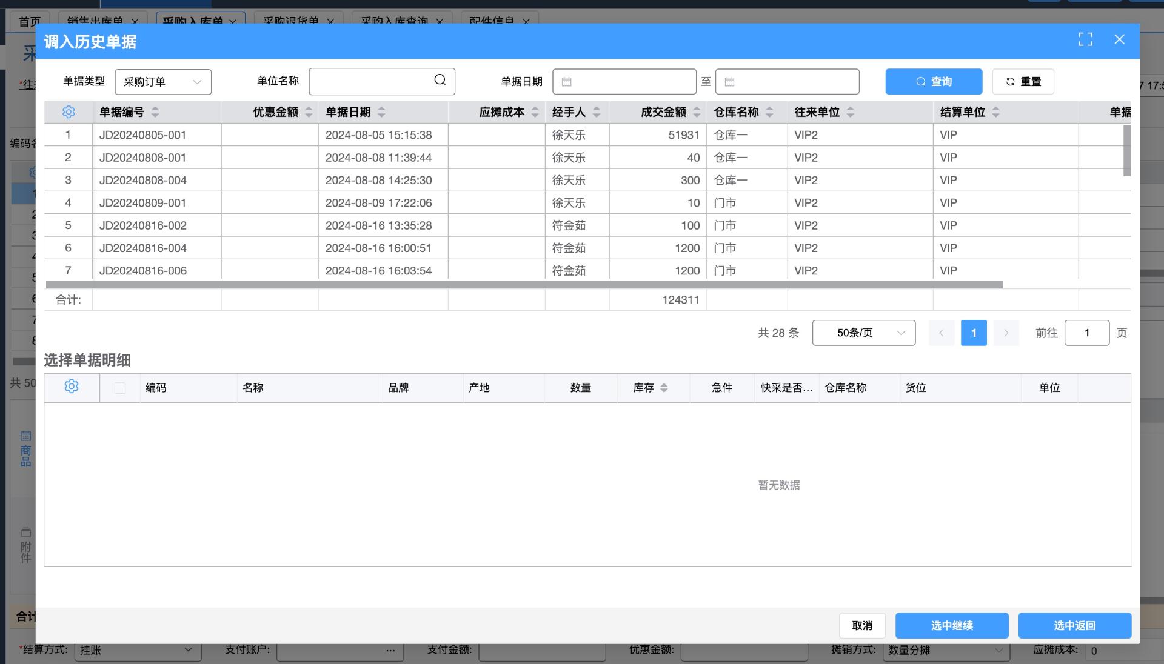
Task: Click the end date calendar icon
Action: tap(730, 82)
